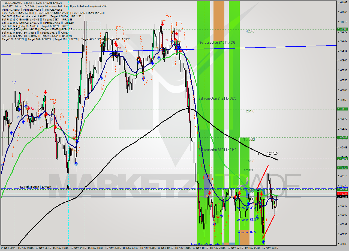Click the blue 'correction 61.8' label
Image resolution: width=349 pixels, height=251 pixels.
click(x=246, y=220)
